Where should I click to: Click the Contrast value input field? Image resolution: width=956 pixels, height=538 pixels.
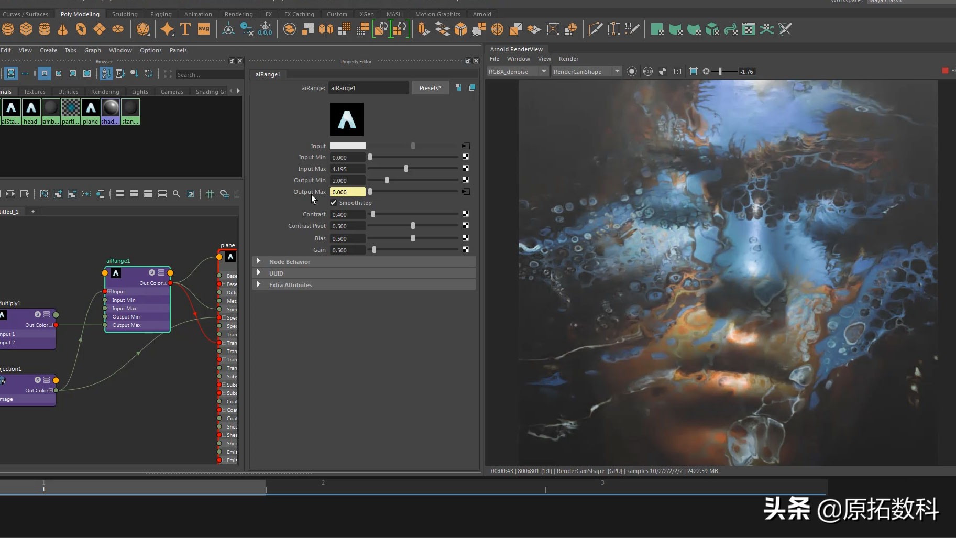pyautogui.click(x=347, y=215)
